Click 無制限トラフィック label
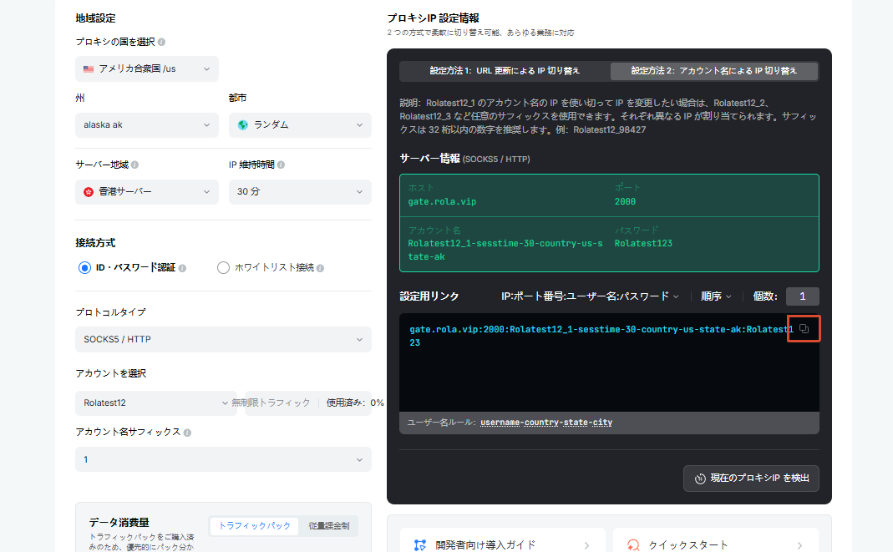893x552 pixels. click(271, 403)
